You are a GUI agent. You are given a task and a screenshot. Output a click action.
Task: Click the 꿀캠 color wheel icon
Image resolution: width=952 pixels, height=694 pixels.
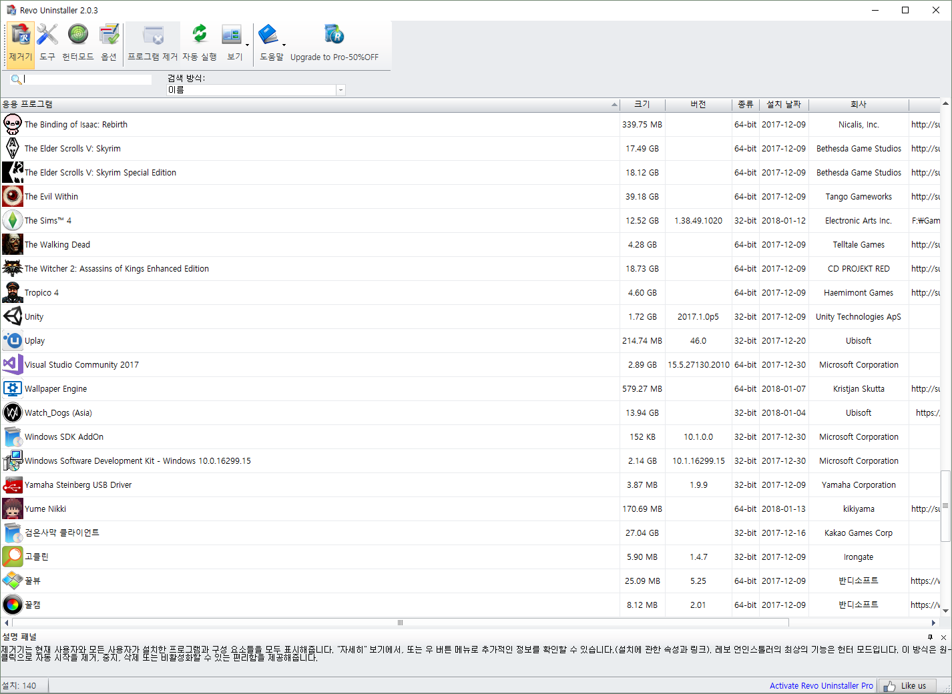[x=13, y=605]
